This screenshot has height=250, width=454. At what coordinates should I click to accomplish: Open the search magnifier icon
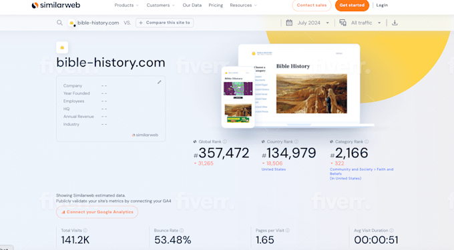pos(59,23)
